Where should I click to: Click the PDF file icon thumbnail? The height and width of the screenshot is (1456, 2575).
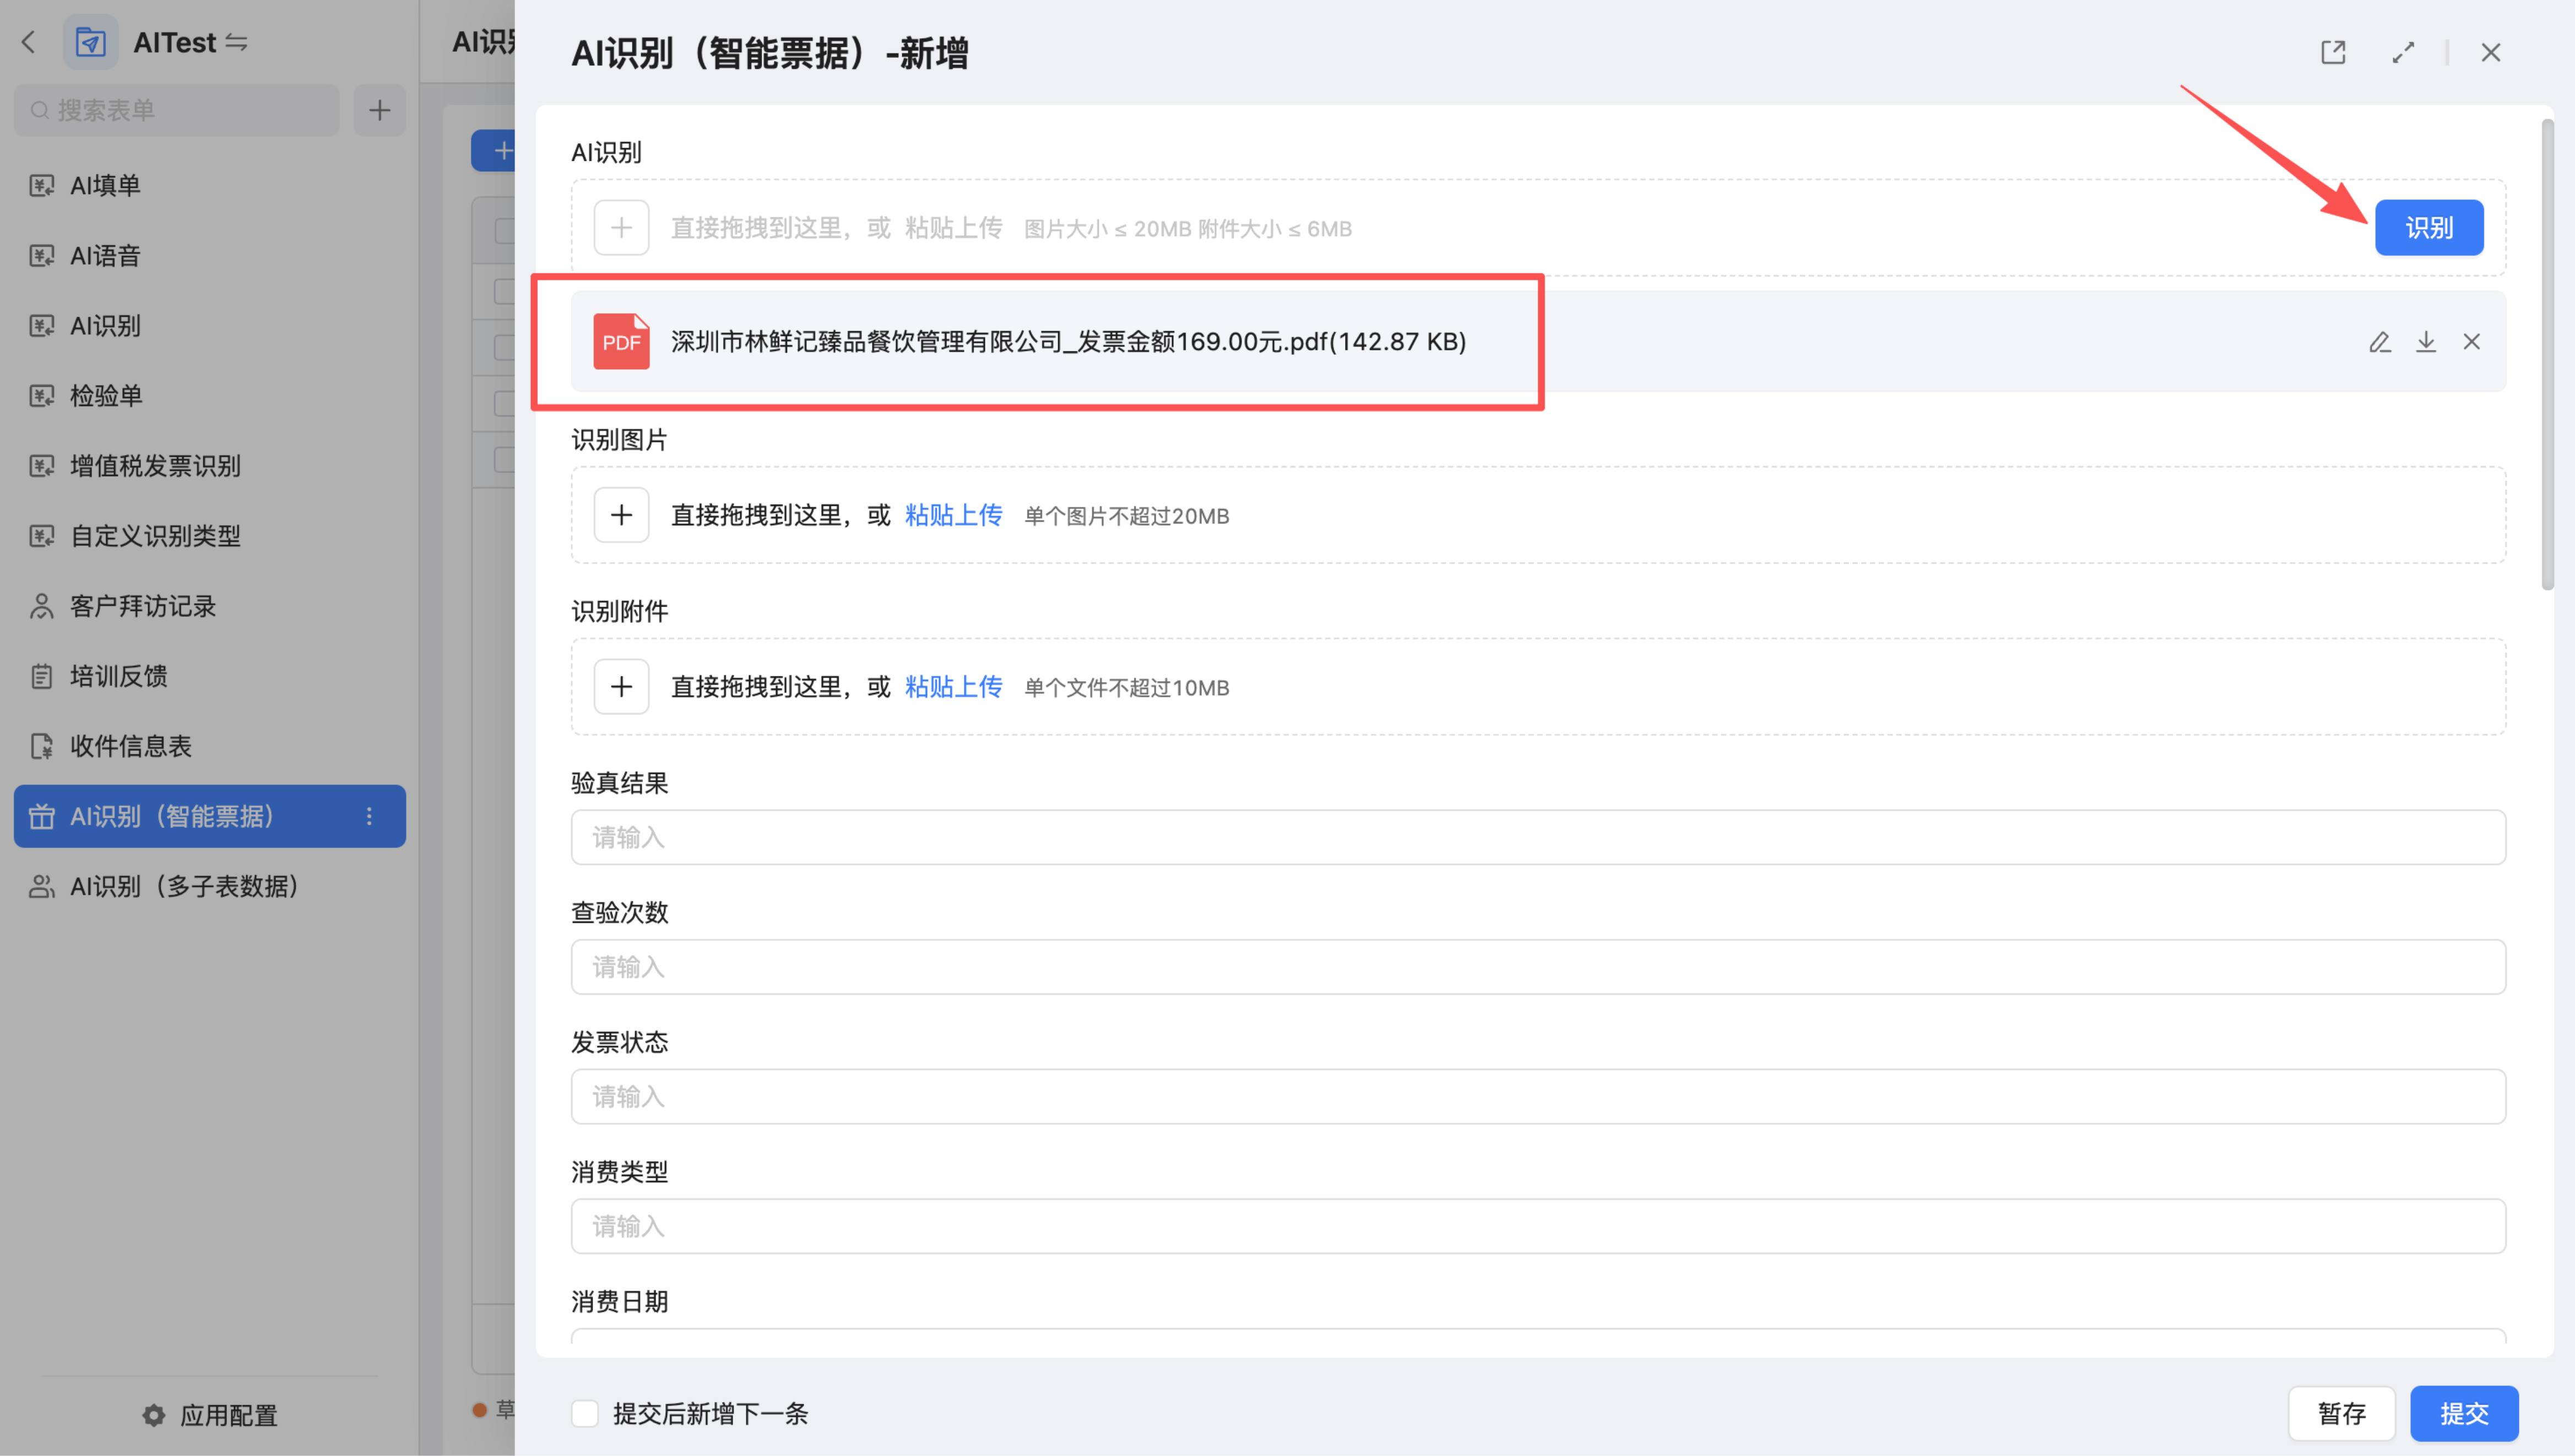621,342
